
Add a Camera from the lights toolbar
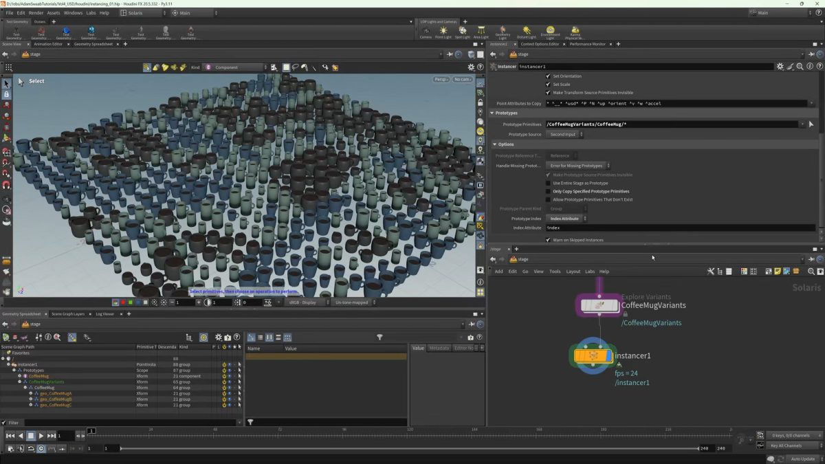click(x=426, y=31)
